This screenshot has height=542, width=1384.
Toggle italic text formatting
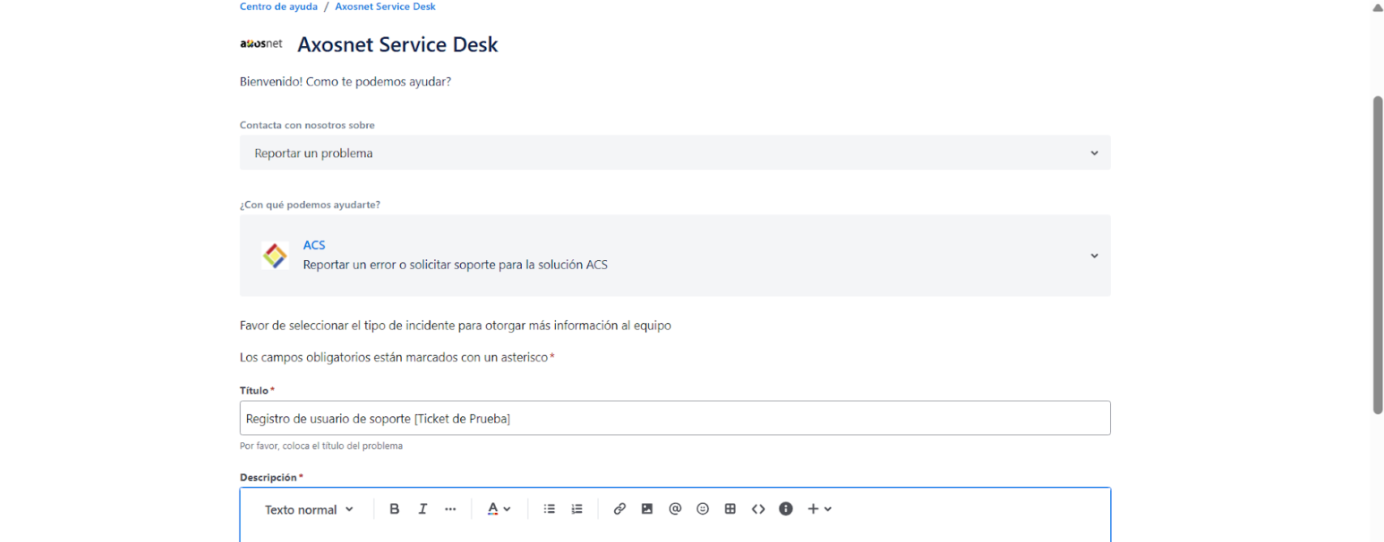(x=422, y=509)
